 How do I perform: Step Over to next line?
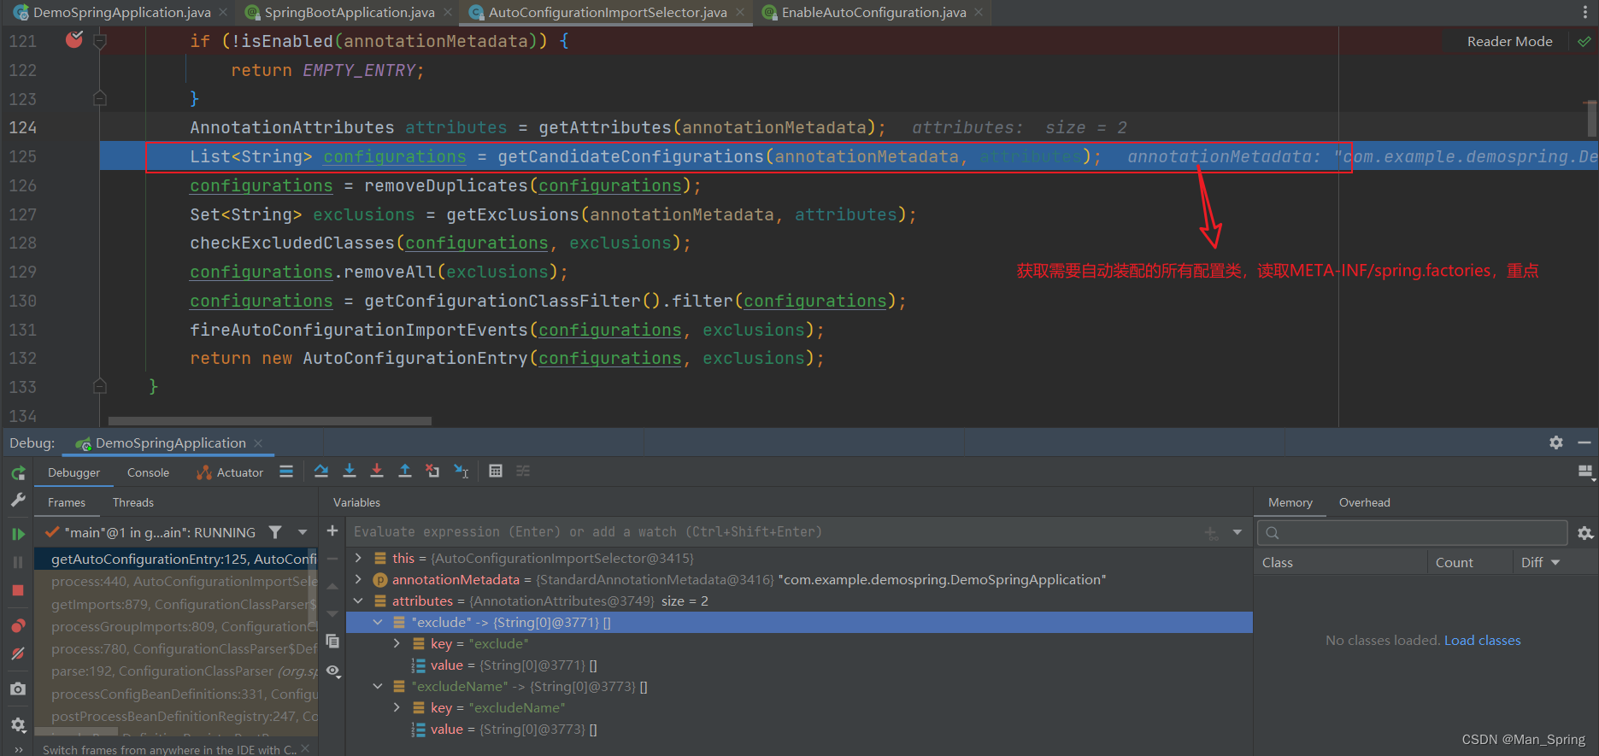pyautogui.click(x=321, y=472)
